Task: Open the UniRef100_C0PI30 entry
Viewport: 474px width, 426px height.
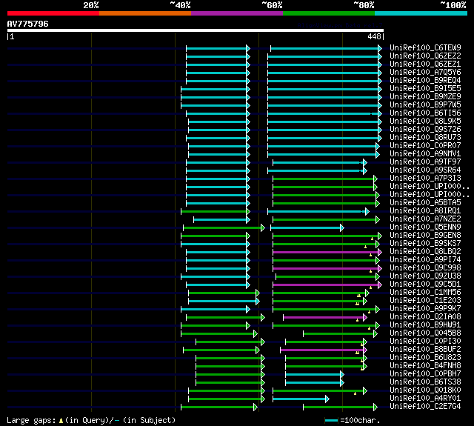Action: [x=425, y=342]
